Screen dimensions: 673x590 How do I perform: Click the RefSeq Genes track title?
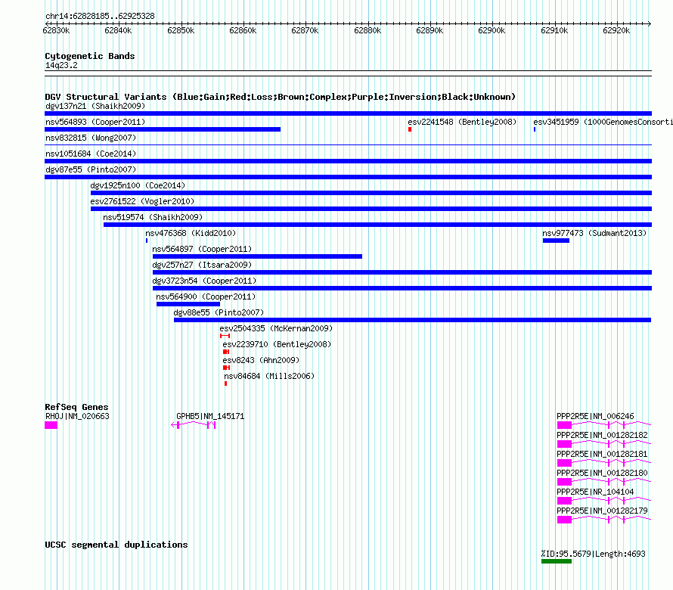click(76, 407)
